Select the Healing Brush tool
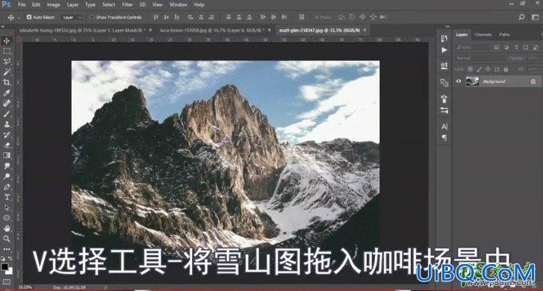This screenshot has height=291, width=543. 7,103
